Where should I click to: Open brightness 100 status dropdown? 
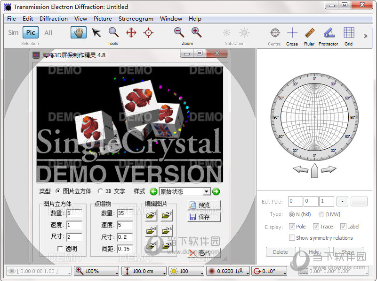point(186,271)
